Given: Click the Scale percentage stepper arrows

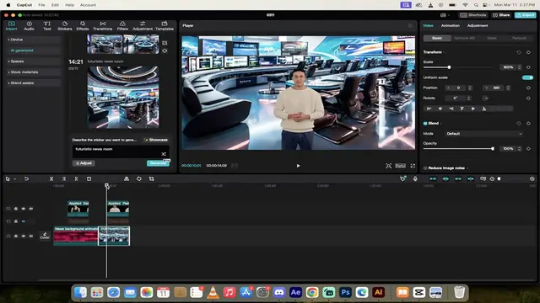Looking at the screenshot, I should point(520,67).
